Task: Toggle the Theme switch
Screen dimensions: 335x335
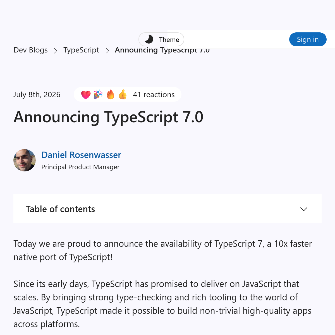Action: click(161, 39)
